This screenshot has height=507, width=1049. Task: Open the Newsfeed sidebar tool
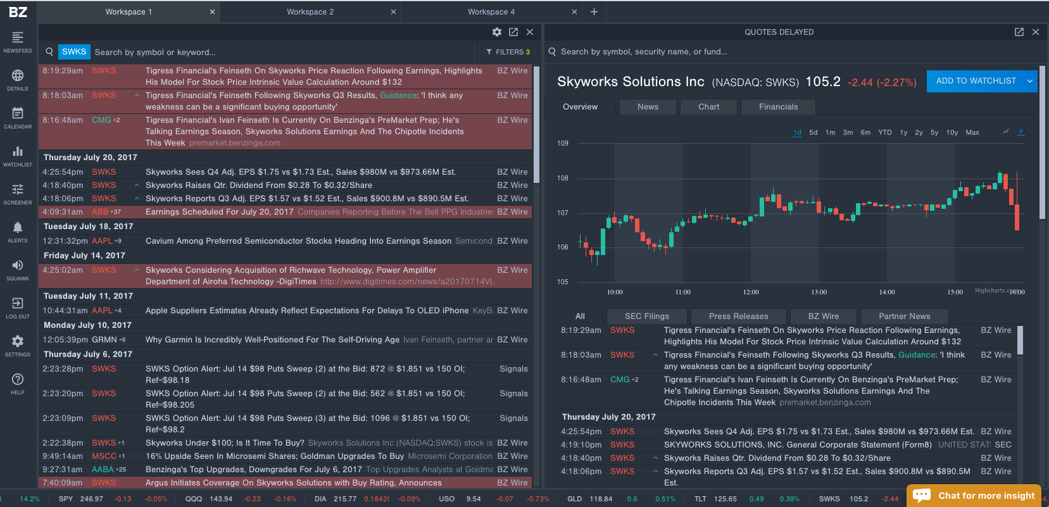pos(18,42)
